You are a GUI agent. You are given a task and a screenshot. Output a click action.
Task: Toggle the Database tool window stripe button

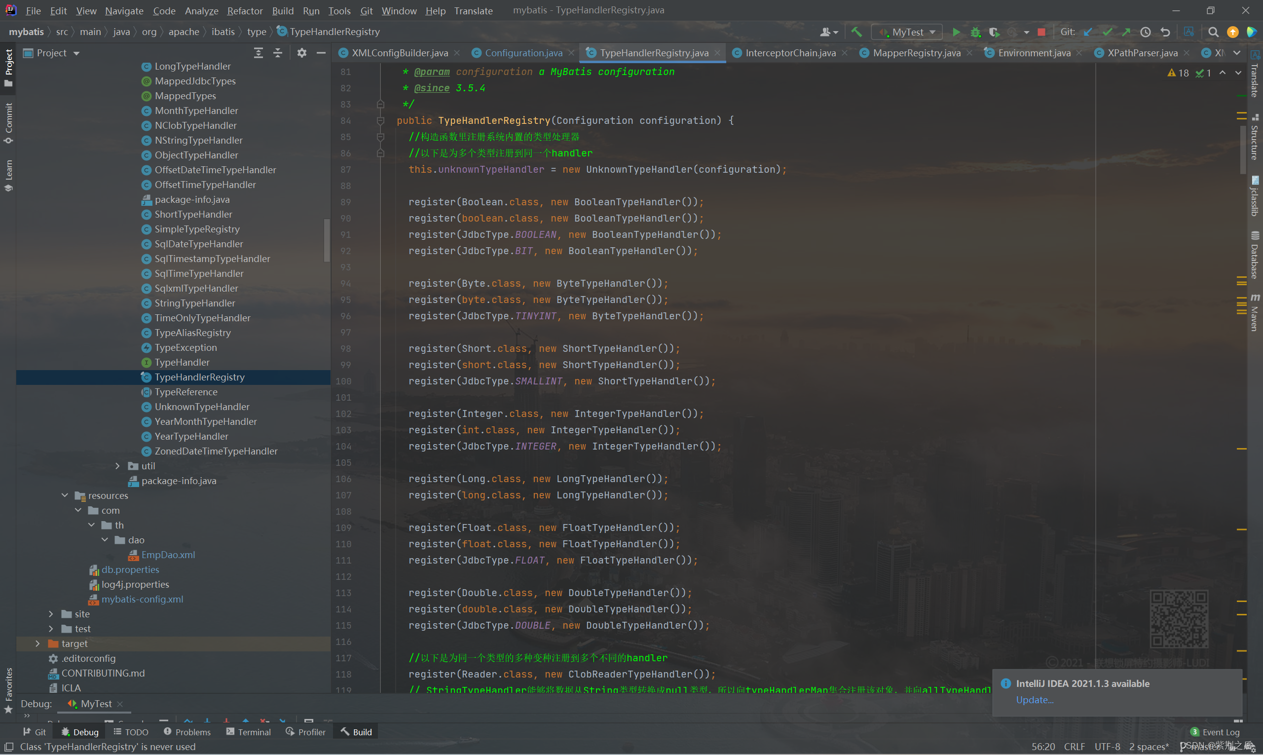pyautogui.click(x=1255, y=255)
